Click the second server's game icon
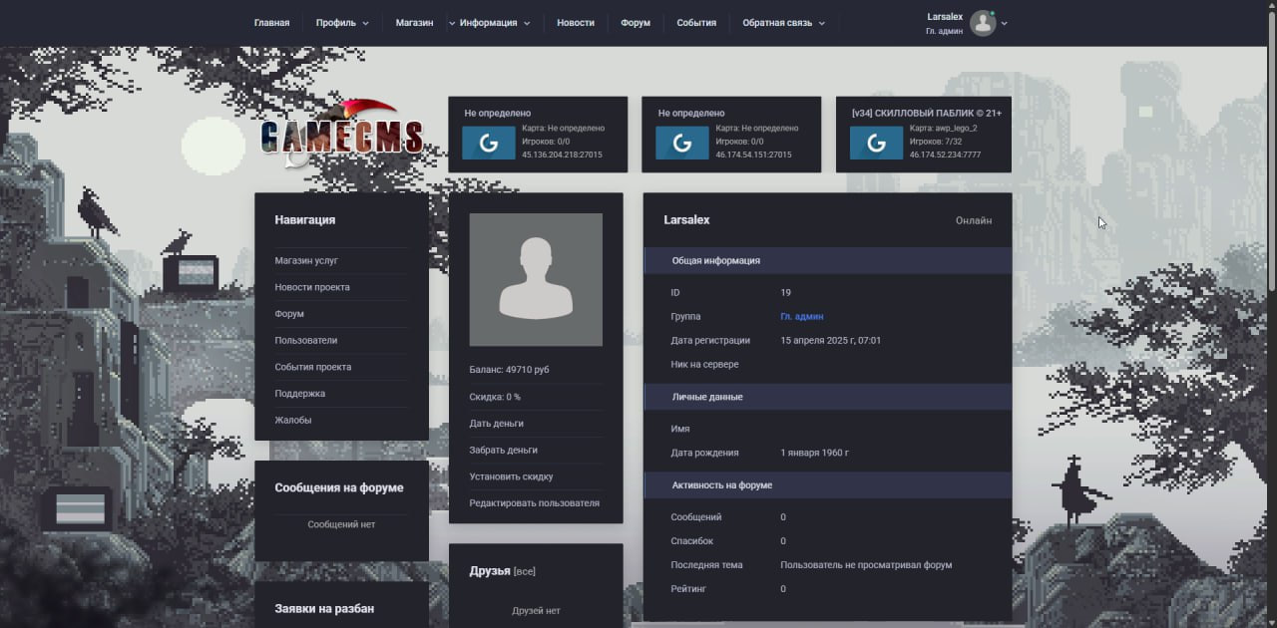The image size is (1277, 628). [681, 144]
